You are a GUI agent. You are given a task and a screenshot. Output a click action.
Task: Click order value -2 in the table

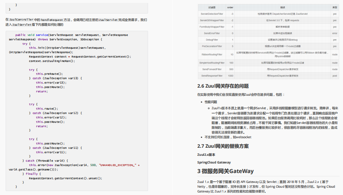pos(230,20)
